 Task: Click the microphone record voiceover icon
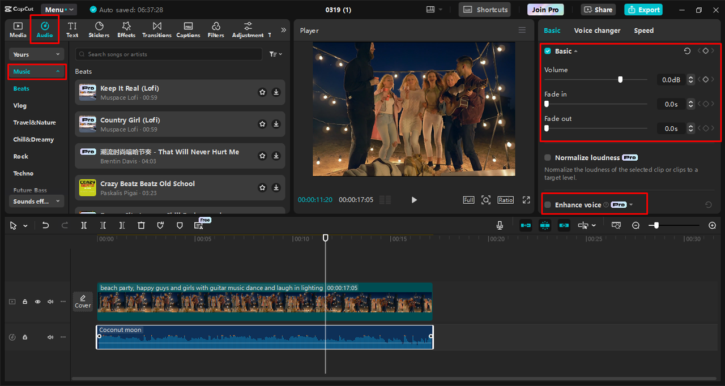500,225
